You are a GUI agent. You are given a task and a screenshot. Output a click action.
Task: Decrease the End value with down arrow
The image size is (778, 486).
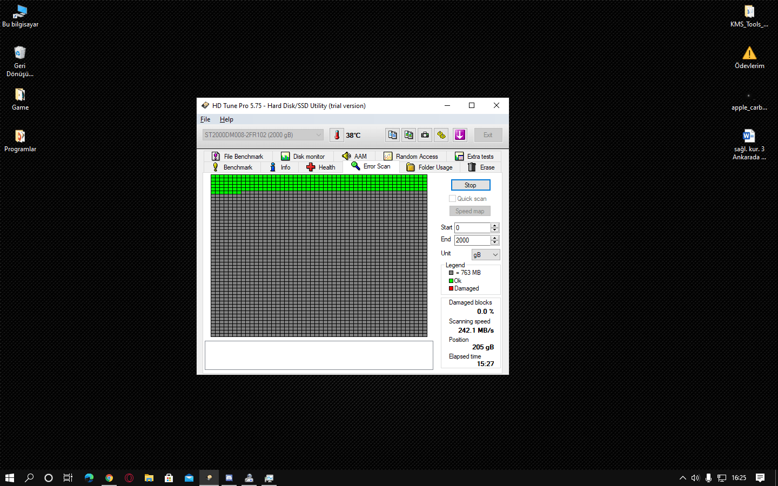coord(495,243)
